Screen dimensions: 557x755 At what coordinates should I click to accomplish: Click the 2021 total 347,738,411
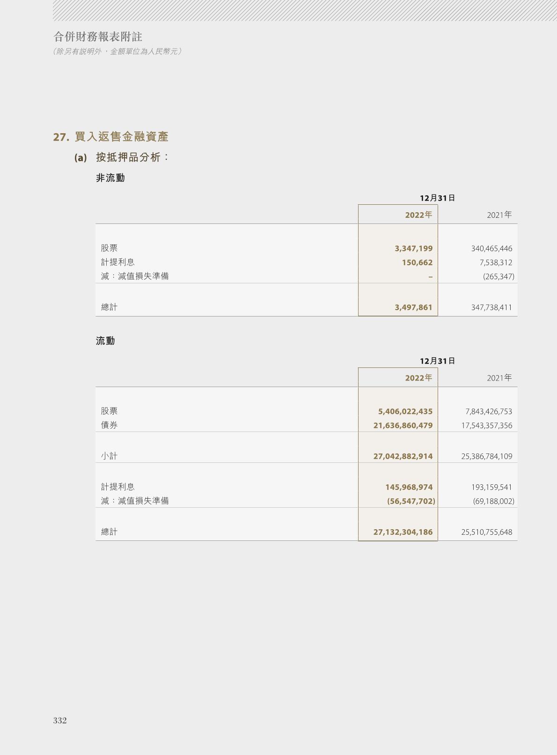pyautogui.click(x=491, y=308)
